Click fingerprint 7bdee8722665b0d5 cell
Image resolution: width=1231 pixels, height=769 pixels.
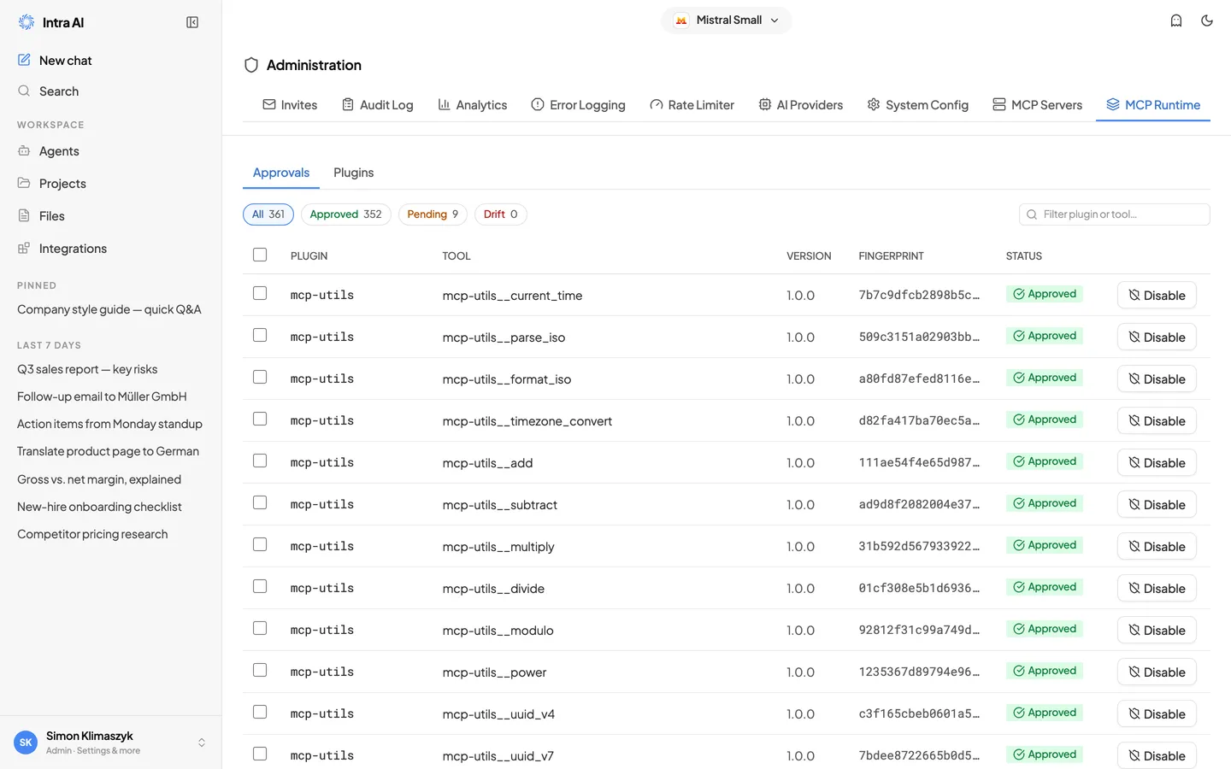click(919, 755)
